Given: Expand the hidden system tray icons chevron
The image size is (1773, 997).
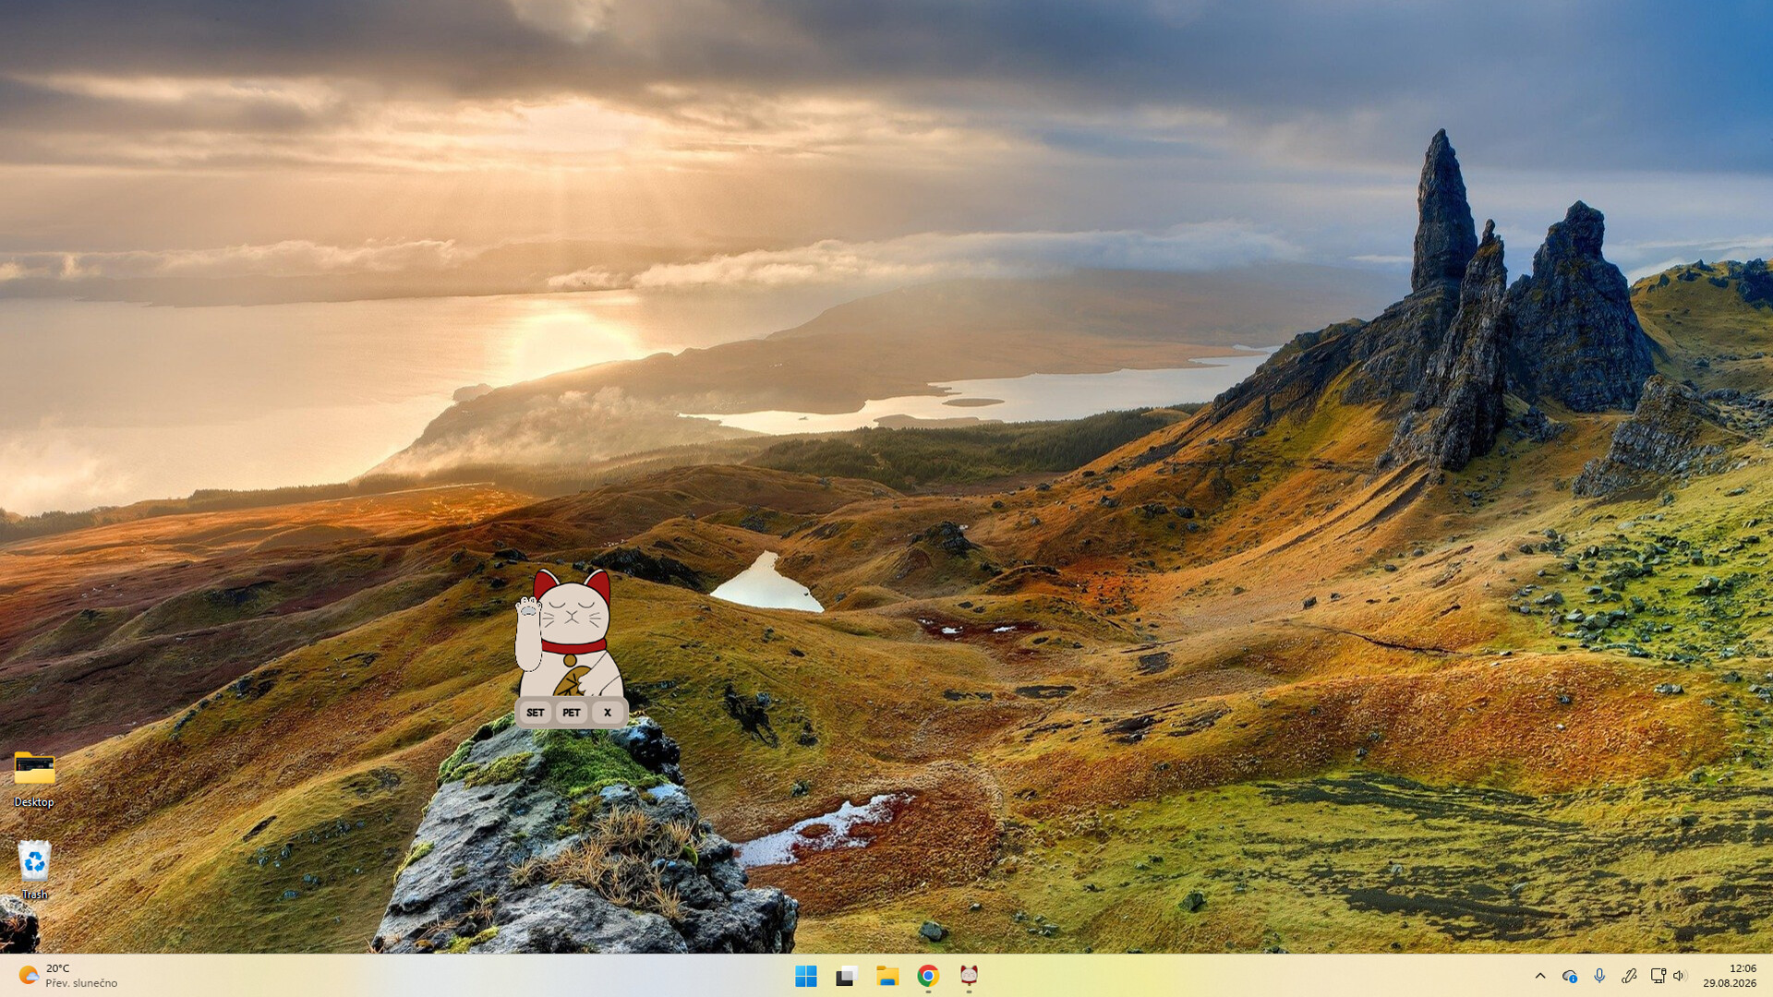Looking at the screenshot, I should [x=1539, y=976].
